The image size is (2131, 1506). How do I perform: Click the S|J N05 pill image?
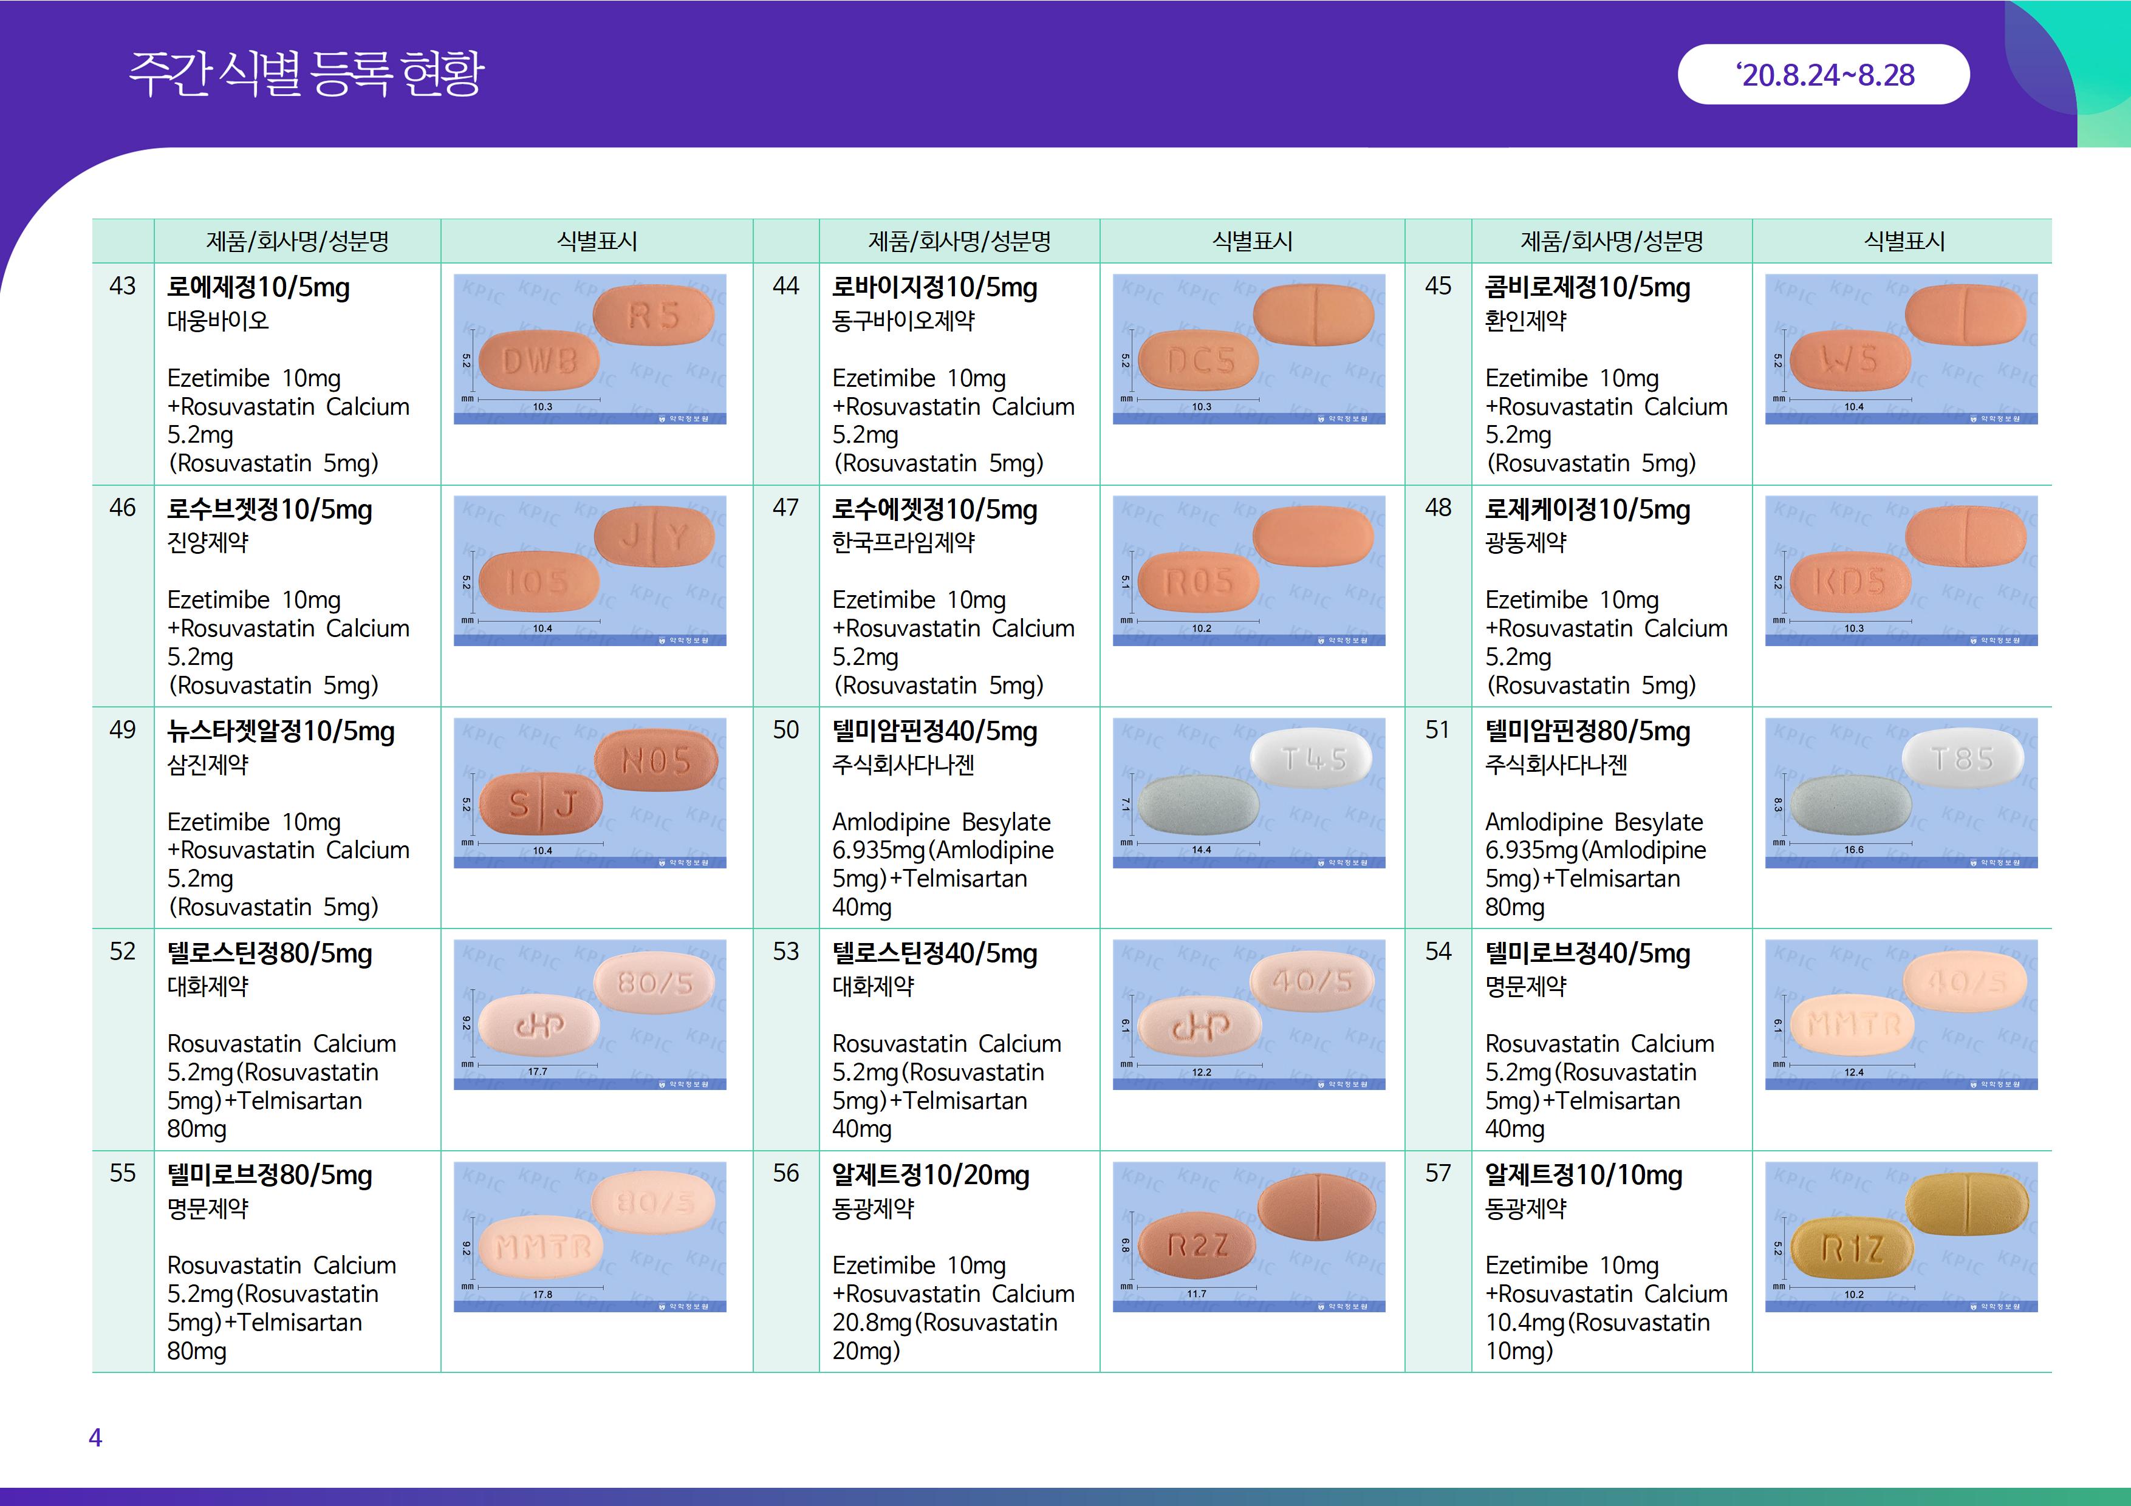(x=589, y=792)
